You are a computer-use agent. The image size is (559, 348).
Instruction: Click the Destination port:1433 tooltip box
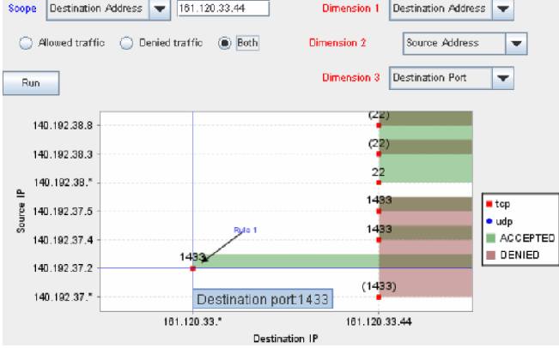261,300
